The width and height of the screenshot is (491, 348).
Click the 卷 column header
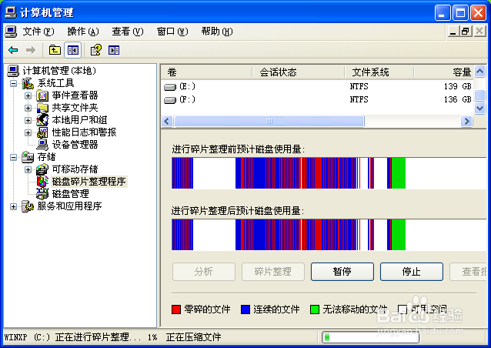pos(206,72)
